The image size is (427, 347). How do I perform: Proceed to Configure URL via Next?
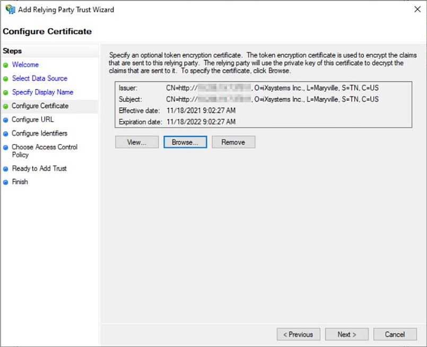coord(346,334)
